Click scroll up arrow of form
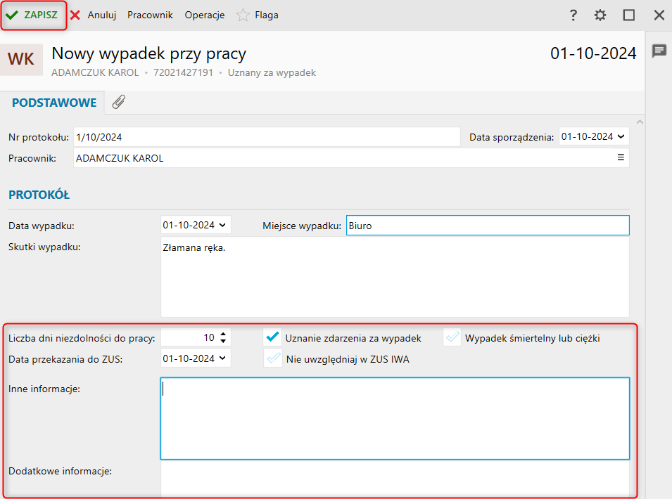Viewport: 672px width, 499px height. tap(640, 122)
